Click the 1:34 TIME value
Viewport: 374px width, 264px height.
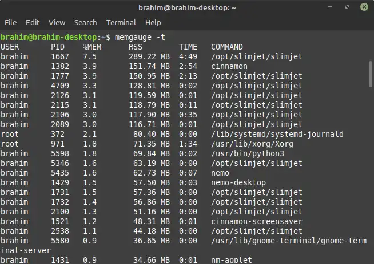[188, 144]
